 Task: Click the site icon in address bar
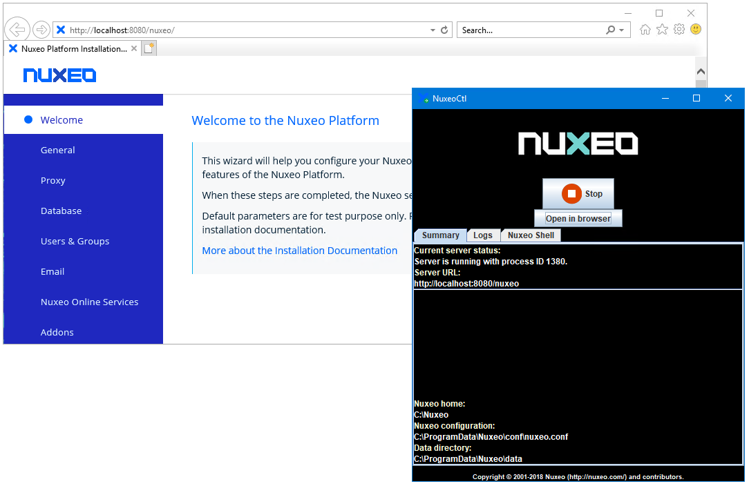[x=61, y=30]
